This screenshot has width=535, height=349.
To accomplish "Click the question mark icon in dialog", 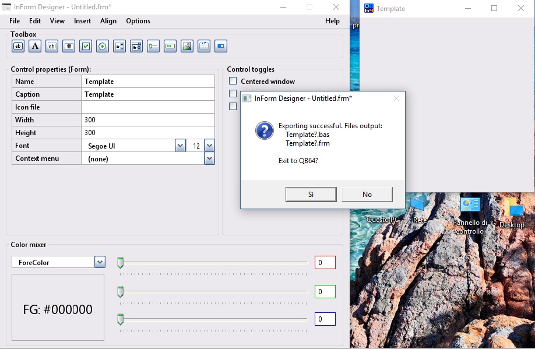I will pos(265,131).
